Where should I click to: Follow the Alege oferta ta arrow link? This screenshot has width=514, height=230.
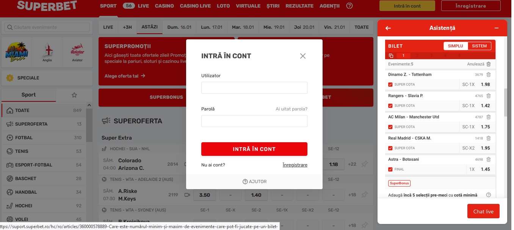(x=125, y=76)
